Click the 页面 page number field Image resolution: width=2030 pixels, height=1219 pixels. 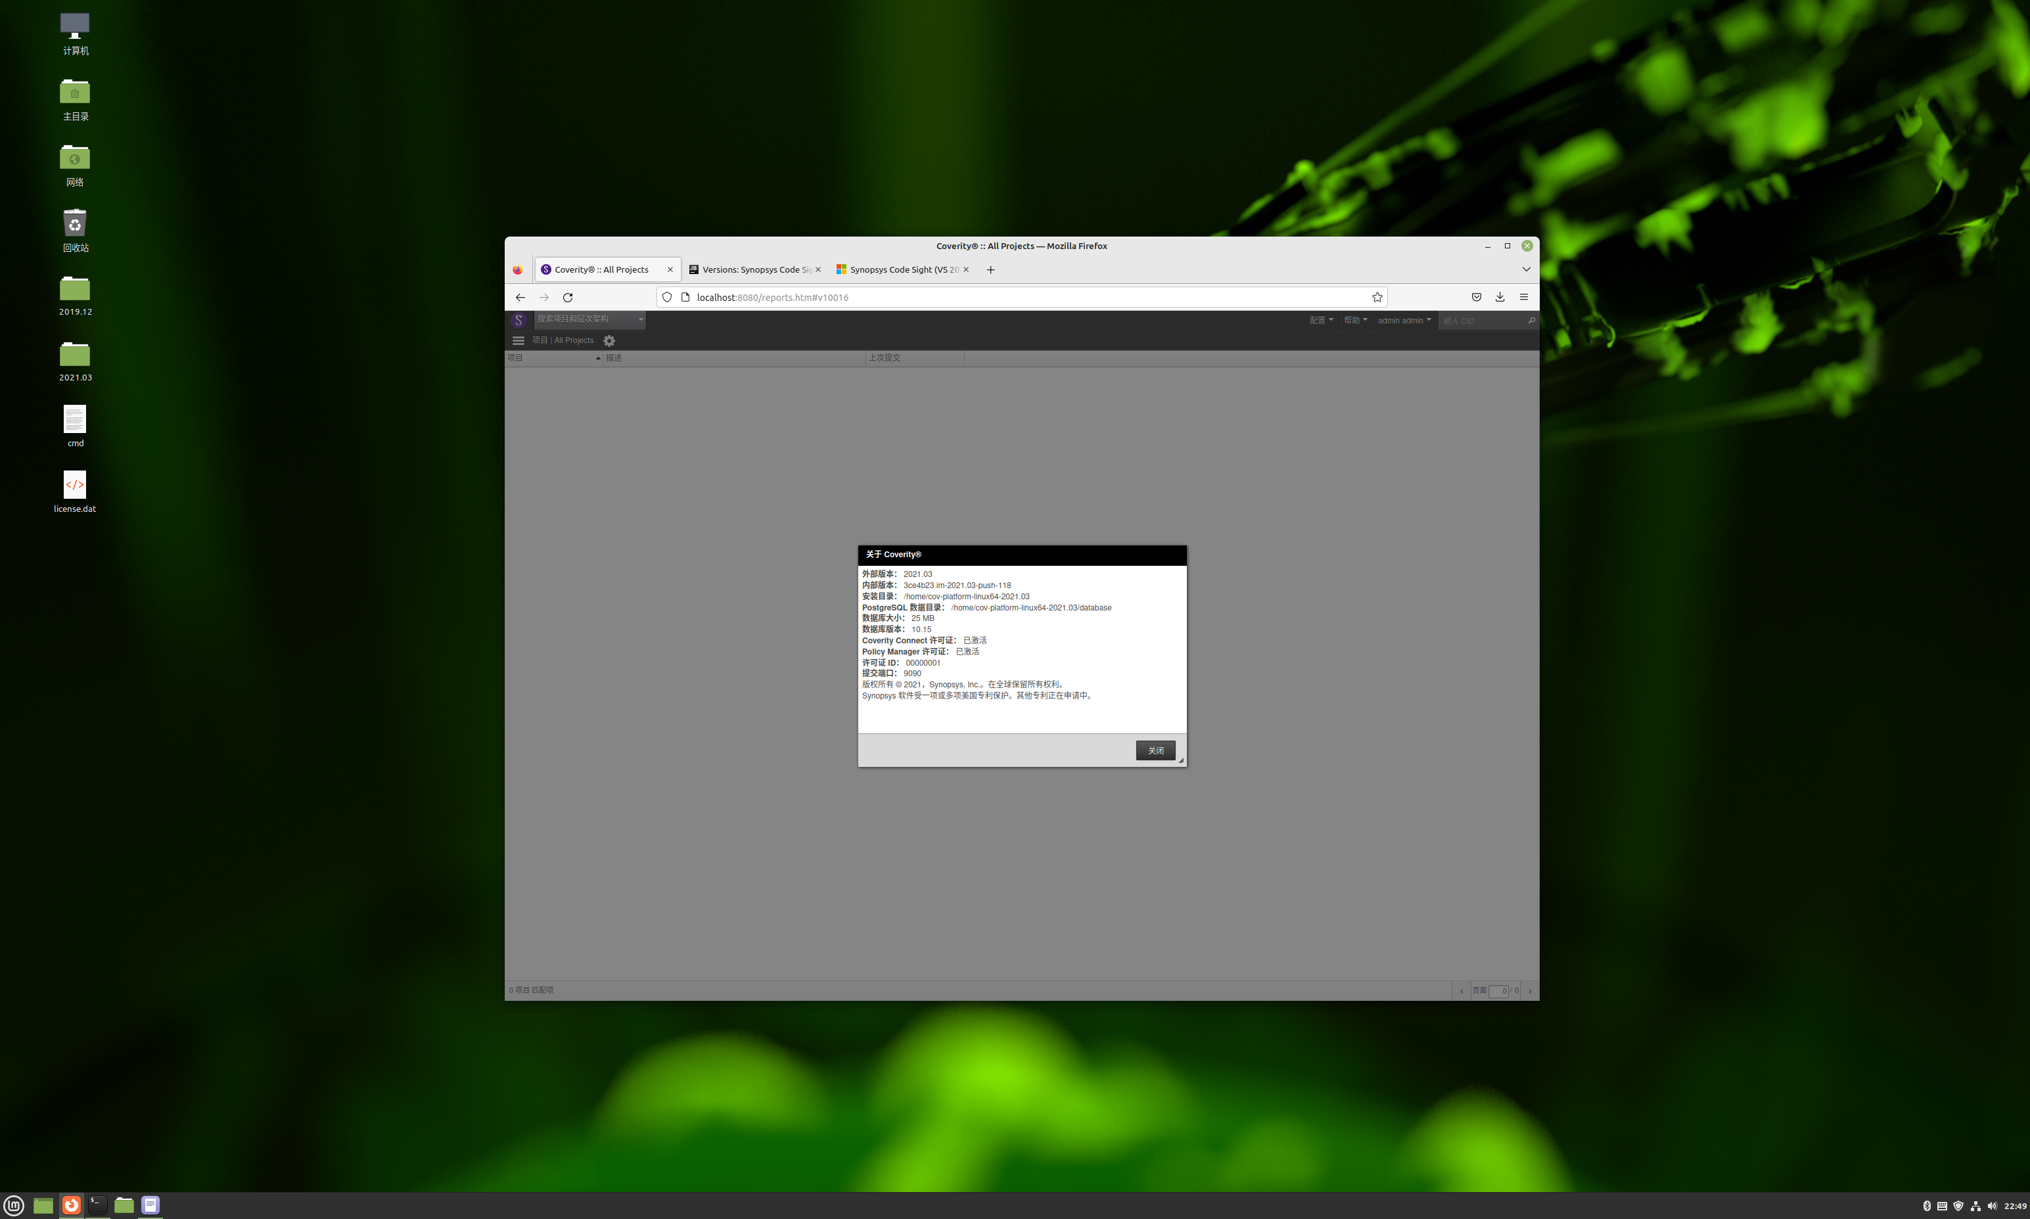click(x=1499, y=991)
